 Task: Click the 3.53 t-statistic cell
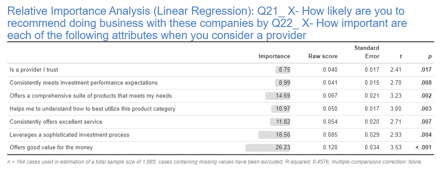396,148
